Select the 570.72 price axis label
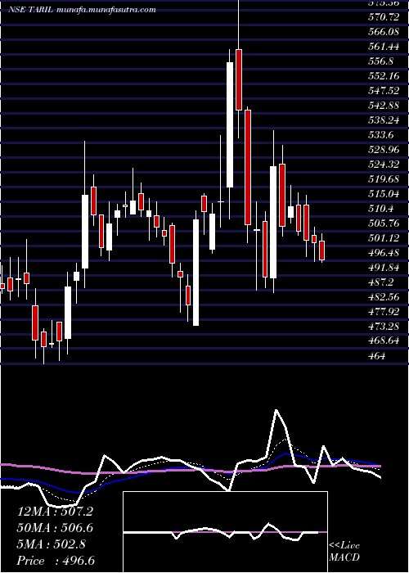The image size is (409, 573). [383, 16]
